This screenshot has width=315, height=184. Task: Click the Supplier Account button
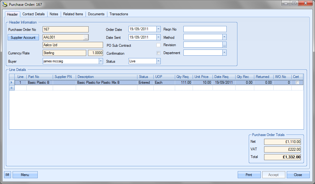[x=23, y=38]
